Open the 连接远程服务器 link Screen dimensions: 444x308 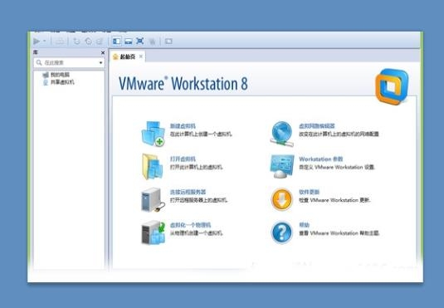point(188,192)
